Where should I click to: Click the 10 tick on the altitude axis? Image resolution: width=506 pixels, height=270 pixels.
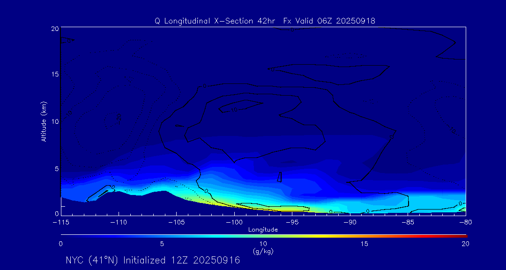point(54,121)
